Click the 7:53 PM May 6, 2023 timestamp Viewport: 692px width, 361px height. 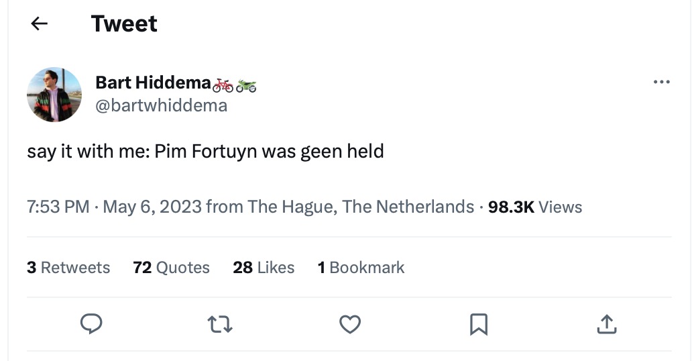(x=114, y=207)
